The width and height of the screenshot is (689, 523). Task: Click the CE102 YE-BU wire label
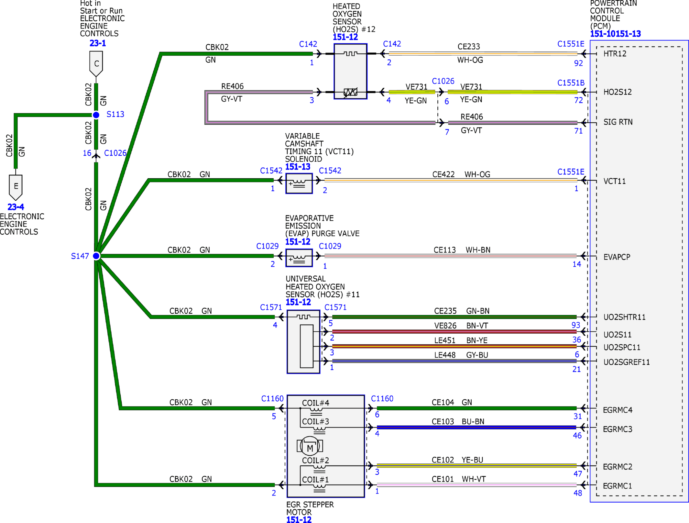pyautogui.click(x=457, y=460)
